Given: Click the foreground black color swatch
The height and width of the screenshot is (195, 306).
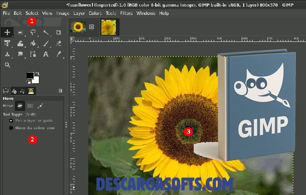Looking at the screenshot, I should pyautogui.click(x=30, y=75).
